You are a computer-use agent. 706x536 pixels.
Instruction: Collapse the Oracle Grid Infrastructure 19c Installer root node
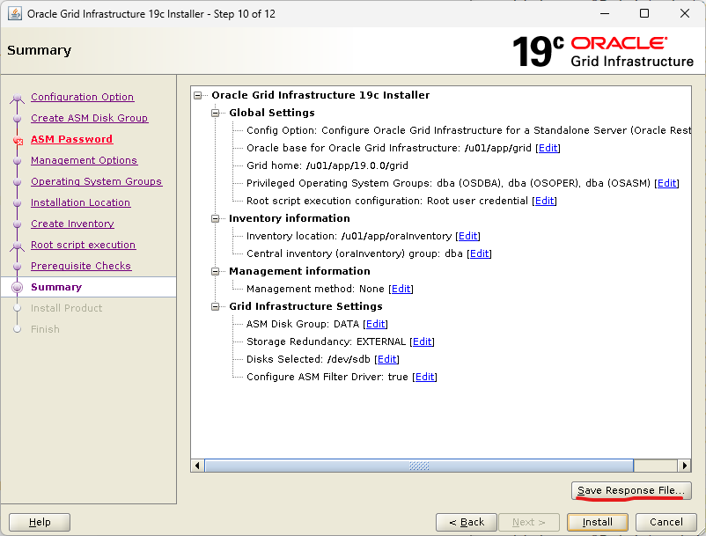tap(199, 95)
